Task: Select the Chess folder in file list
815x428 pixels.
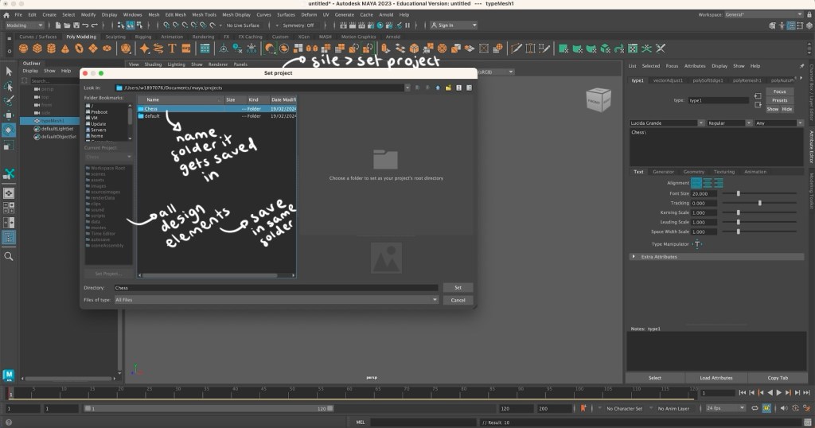Action: point(151,108)
